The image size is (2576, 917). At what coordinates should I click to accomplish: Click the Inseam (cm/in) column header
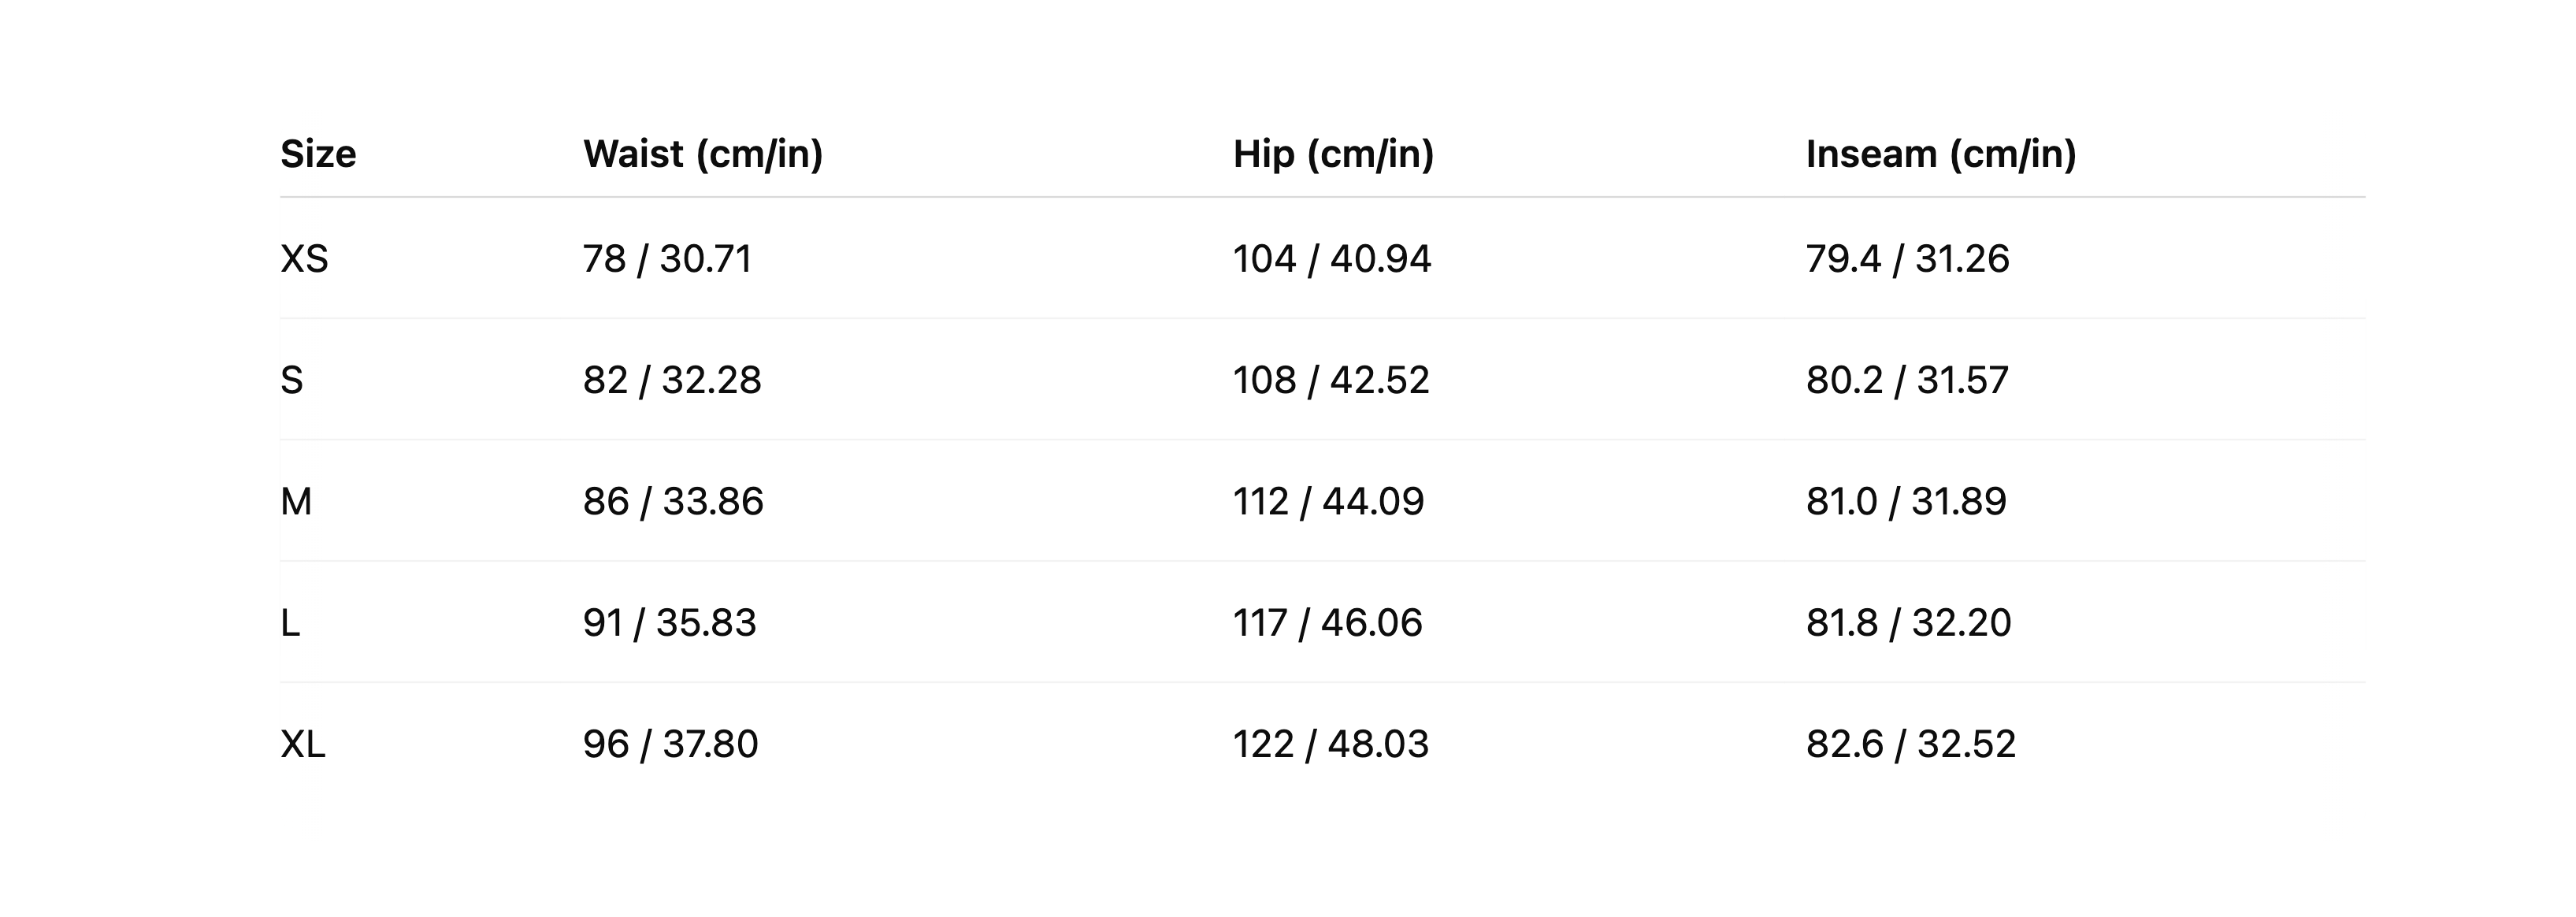(1940, 154)
